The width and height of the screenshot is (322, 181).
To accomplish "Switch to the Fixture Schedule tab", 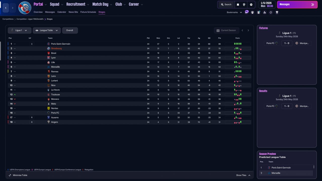I will (88, 12).
